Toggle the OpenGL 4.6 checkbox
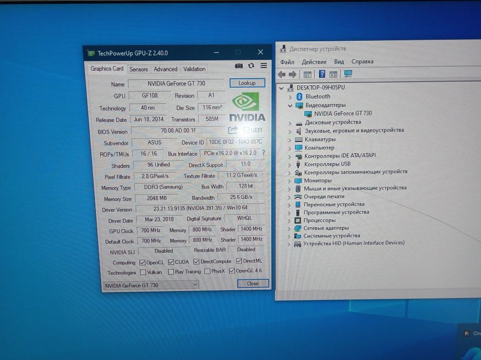 pos(232,271)
